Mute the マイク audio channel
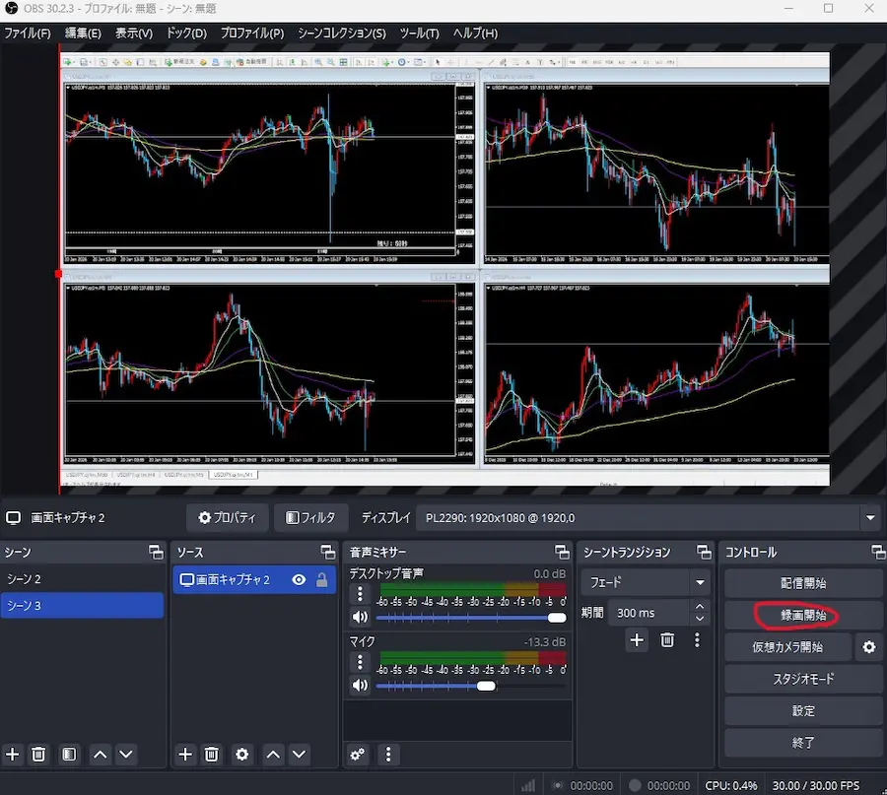Viewport: 887px width, 795px height. (x=360, y=686)
